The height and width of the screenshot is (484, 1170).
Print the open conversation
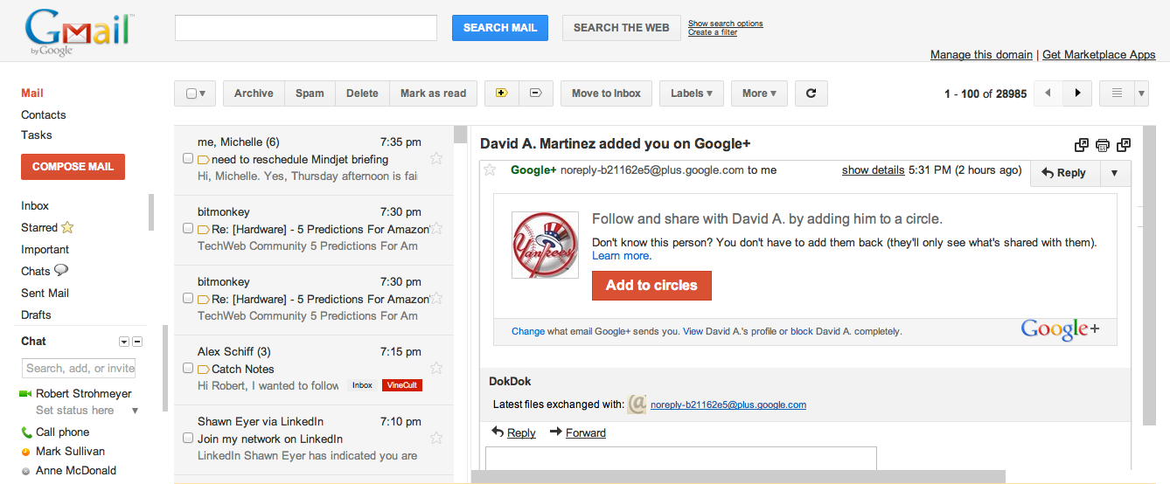(x=1103, y=145)
